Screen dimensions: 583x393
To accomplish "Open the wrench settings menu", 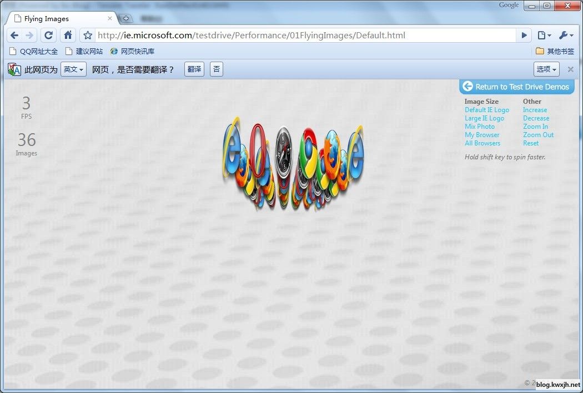I will click(566, 36).
